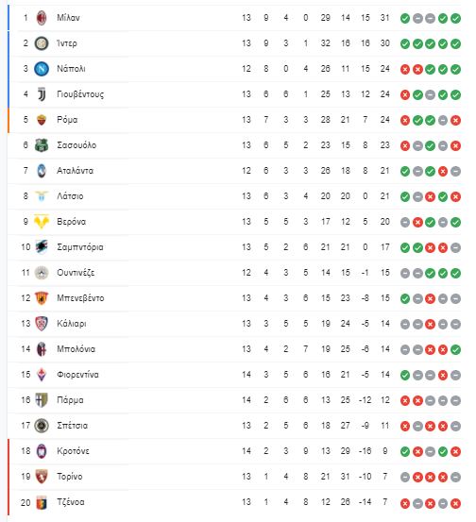Click the Sassuolo club crest icon

tap(42, 145)
